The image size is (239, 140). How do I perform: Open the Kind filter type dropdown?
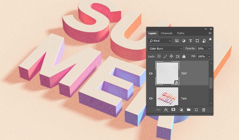pos(160,41)
